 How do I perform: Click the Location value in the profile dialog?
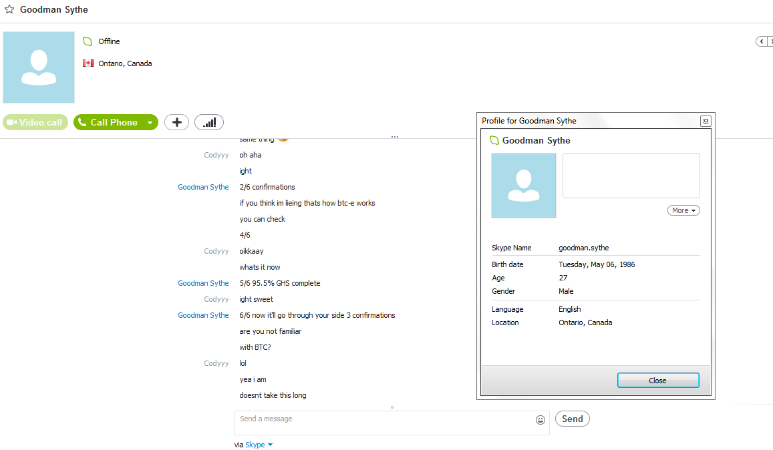585,323
